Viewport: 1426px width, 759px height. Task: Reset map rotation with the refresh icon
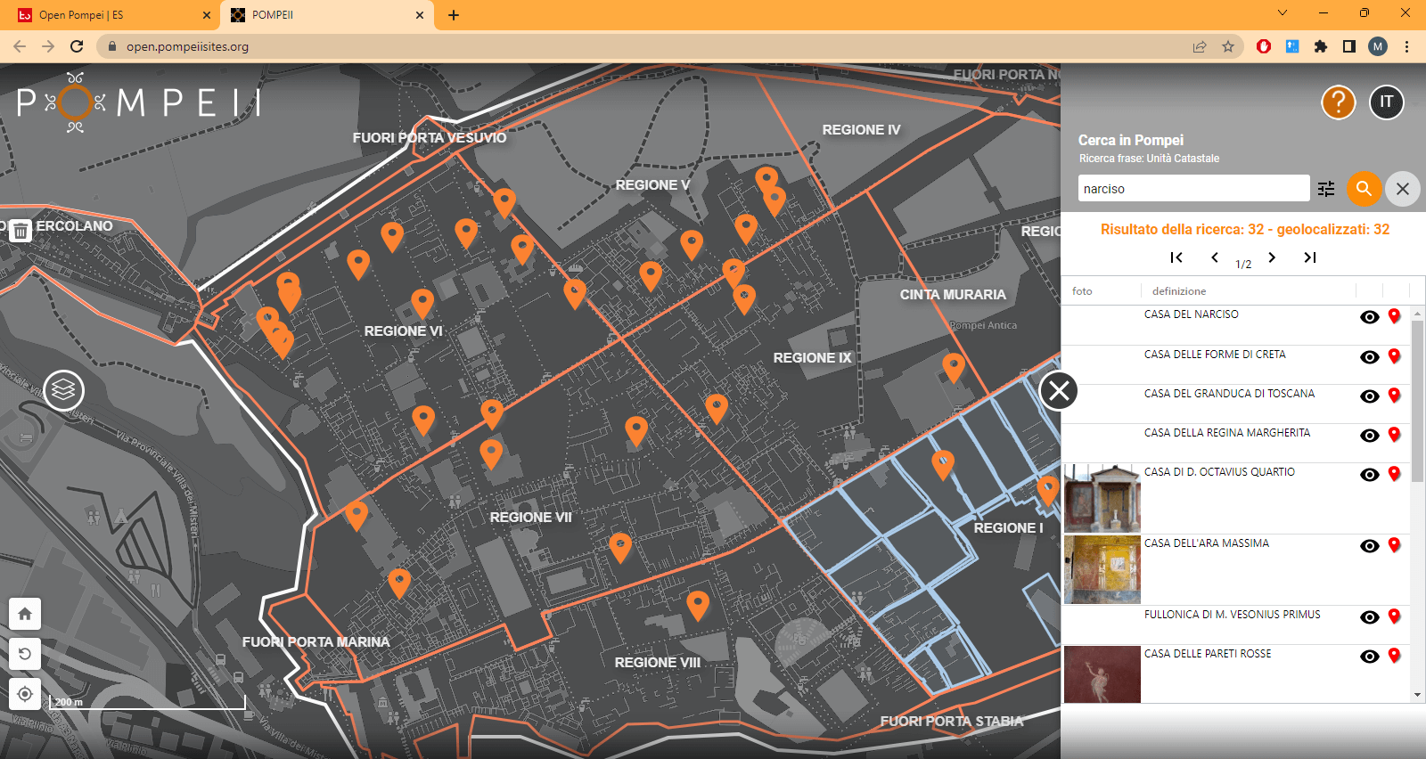(x=25, y=654)
